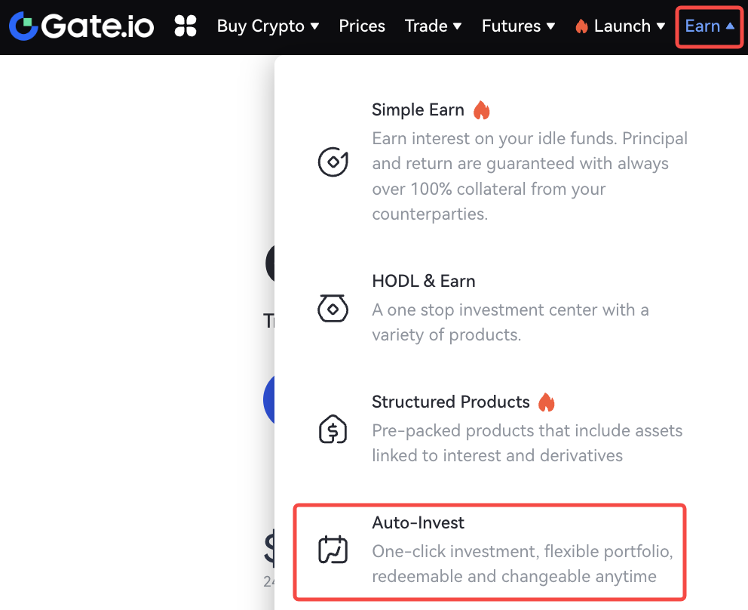The image size is (748, 610).
Task: Click the flame icon beside Launch
Action: pyautogui.click(x=581, y=26)
